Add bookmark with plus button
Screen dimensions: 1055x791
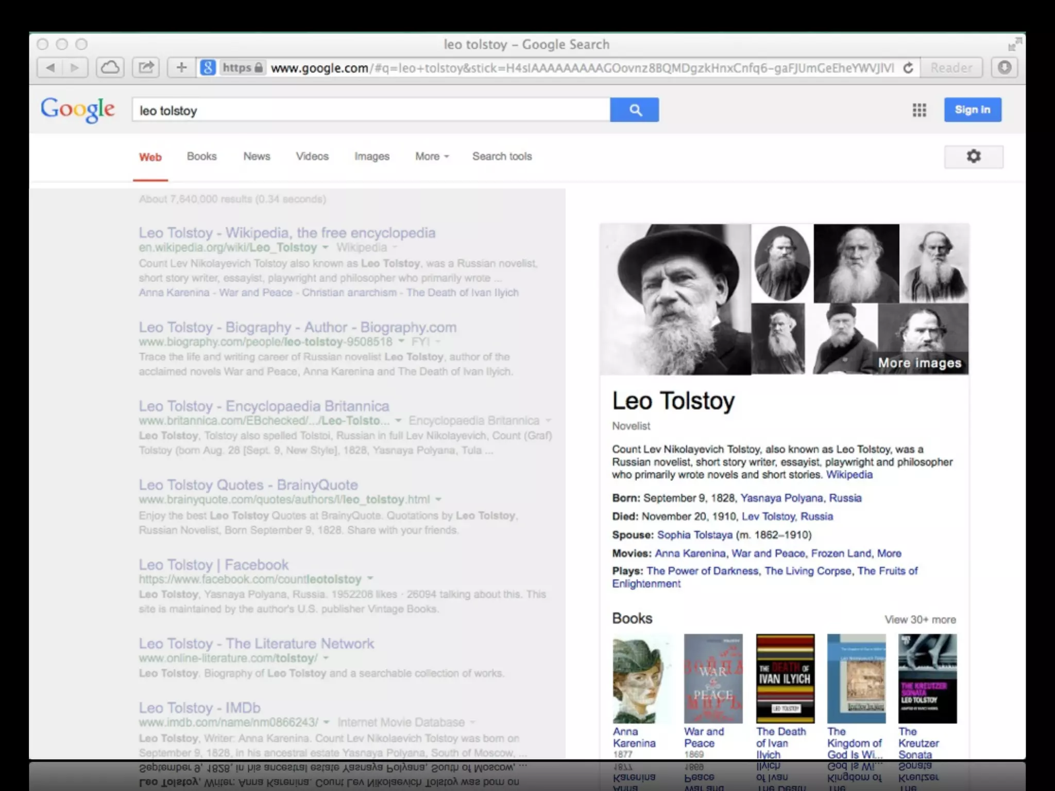click(x=181, y=67)
